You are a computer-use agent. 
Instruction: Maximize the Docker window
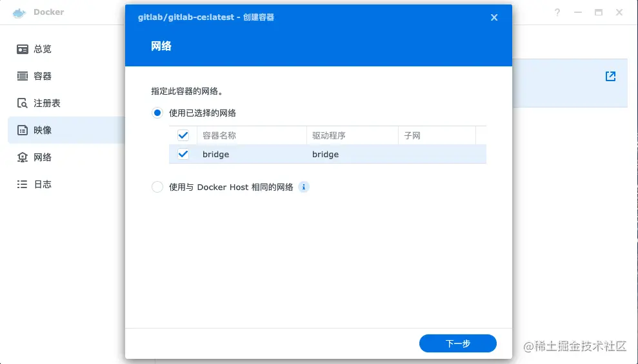pos(599,13)
